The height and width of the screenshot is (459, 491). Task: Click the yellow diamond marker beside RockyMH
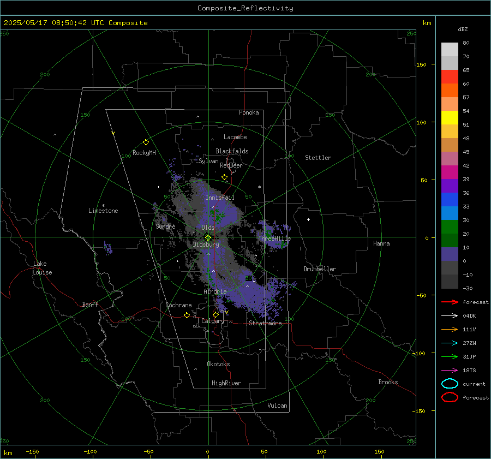[146, 142]
